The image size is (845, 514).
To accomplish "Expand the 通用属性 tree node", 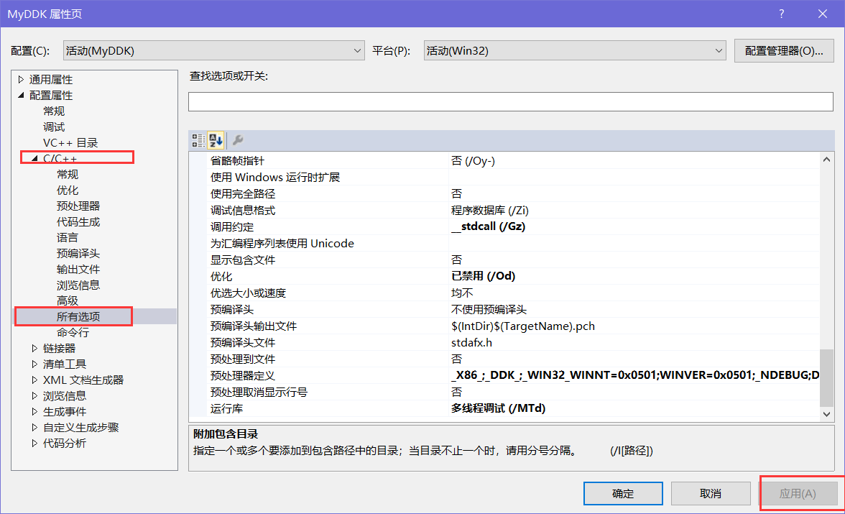I will coord(21,79).
